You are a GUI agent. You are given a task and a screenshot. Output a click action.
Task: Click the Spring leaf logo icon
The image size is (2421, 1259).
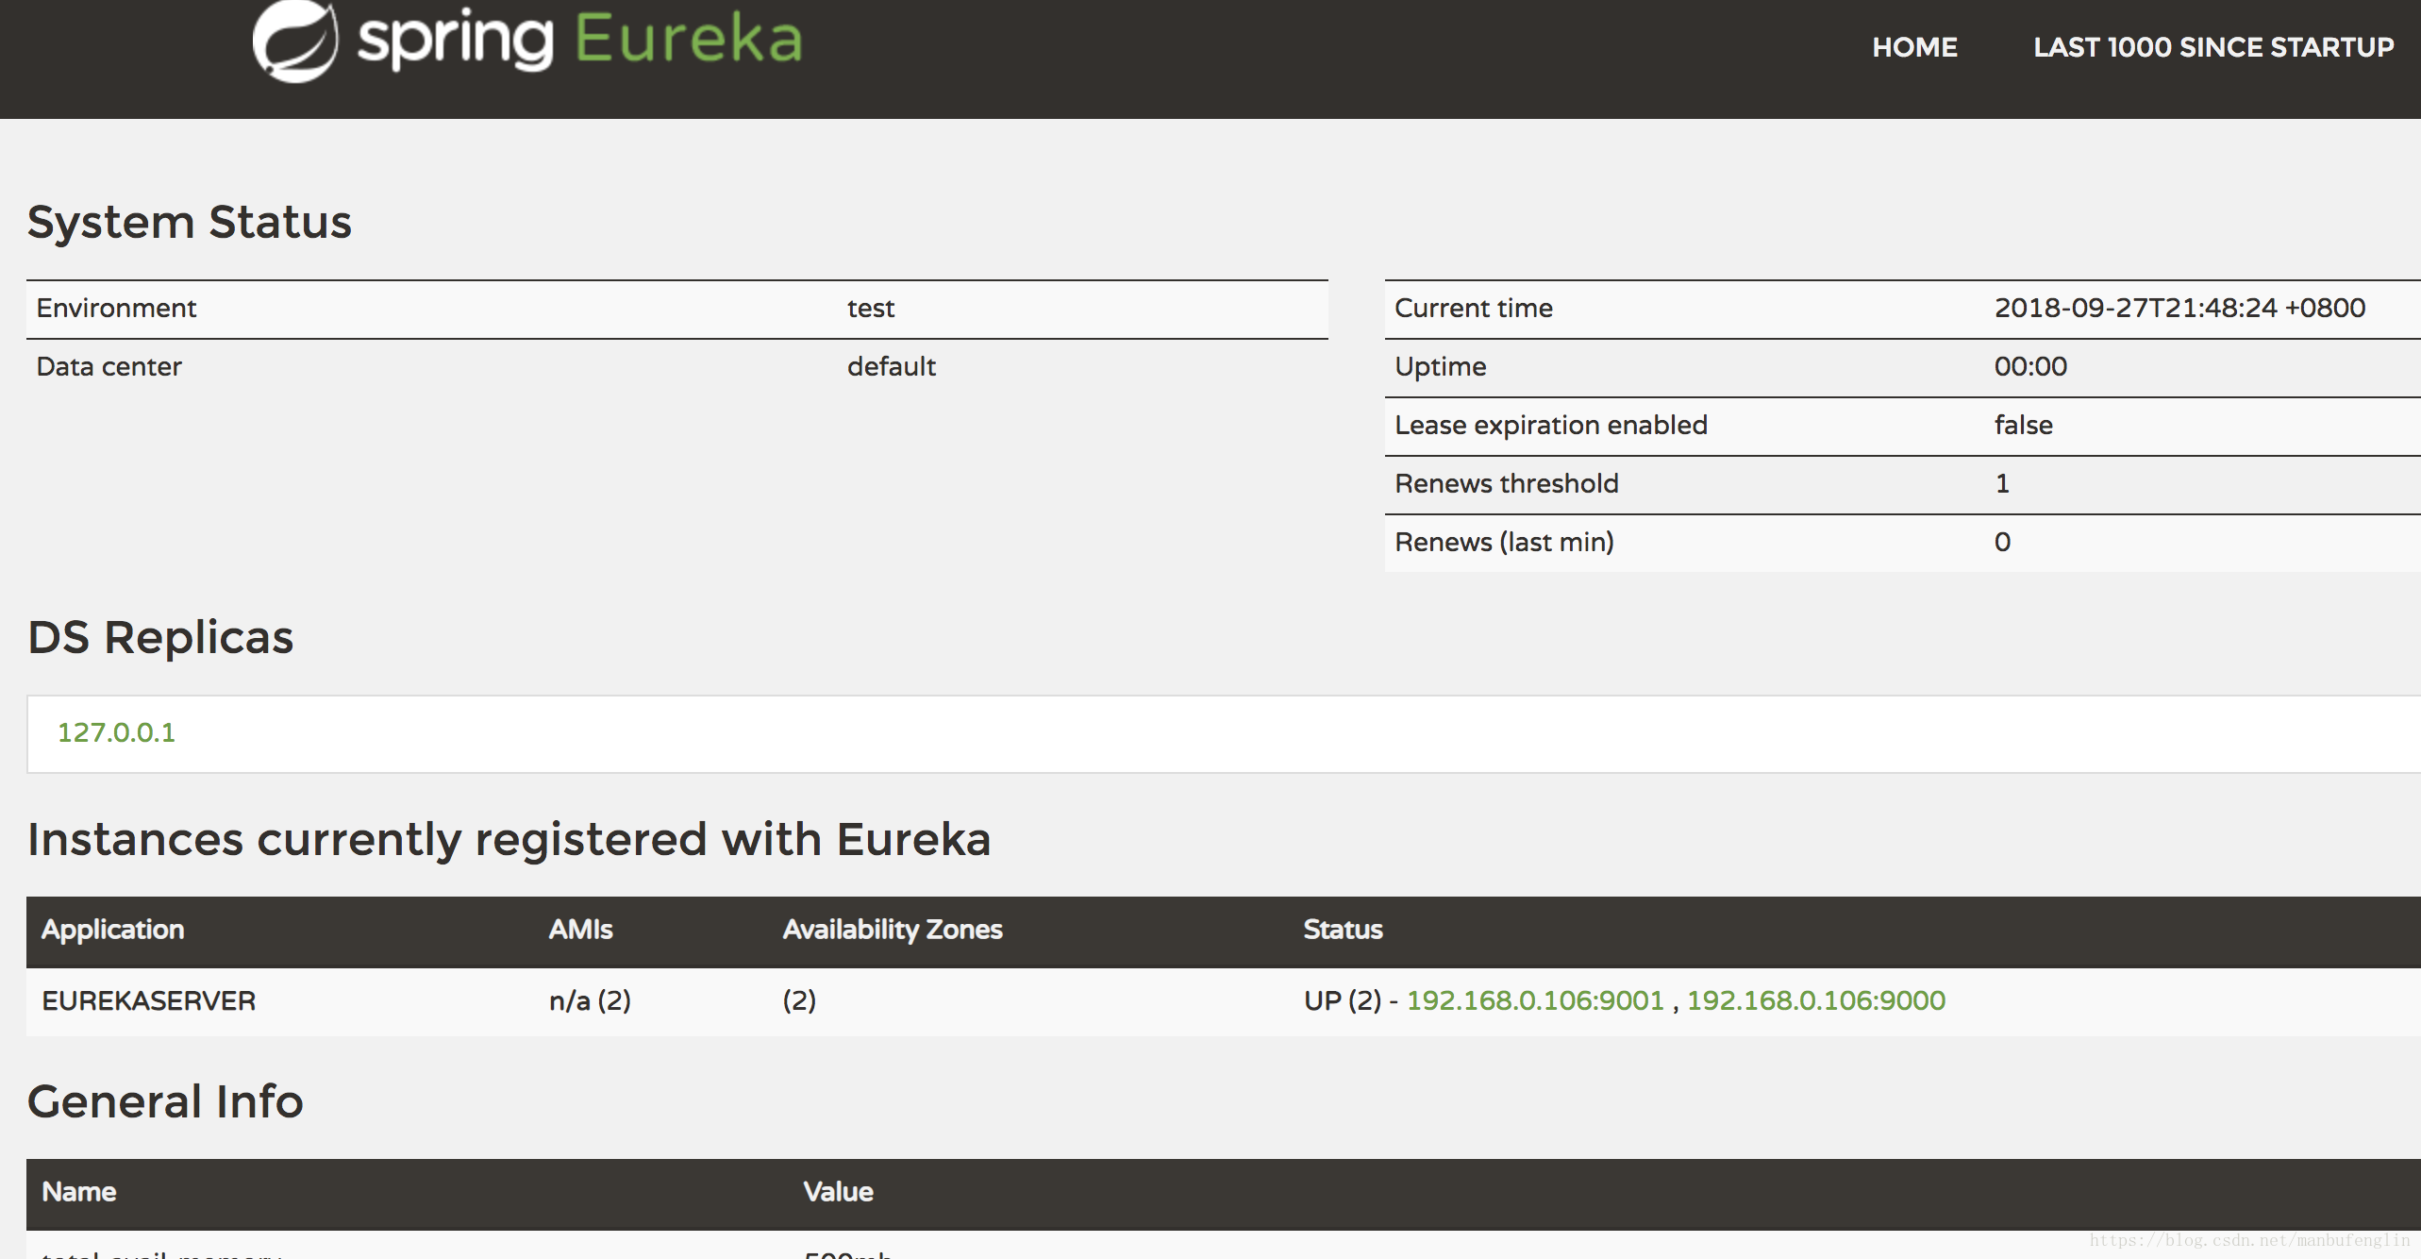(294, 42)
